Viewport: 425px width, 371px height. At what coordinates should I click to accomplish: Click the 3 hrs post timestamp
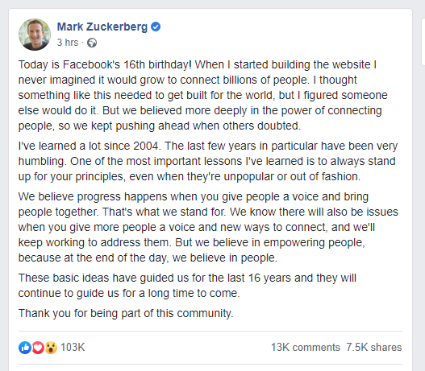pos(68,43)
